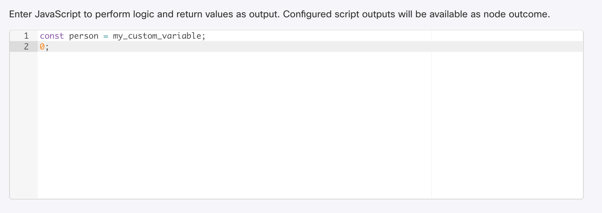The image size is (602, 213).
Task: Click line number 2 in the gutter
Action: pos(26,47)
